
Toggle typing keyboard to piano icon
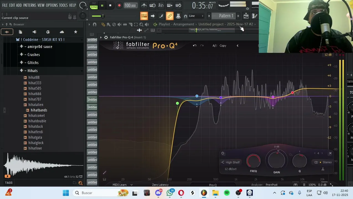point(144,16)
